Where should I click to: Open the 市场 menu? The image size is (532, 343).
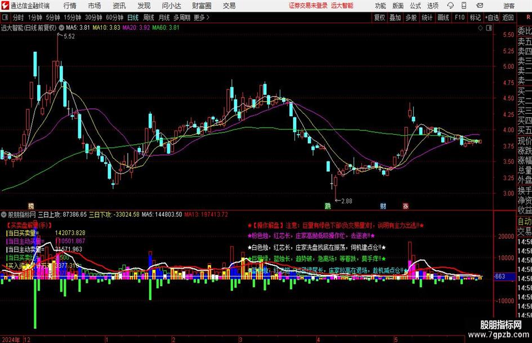coord(95,6)
